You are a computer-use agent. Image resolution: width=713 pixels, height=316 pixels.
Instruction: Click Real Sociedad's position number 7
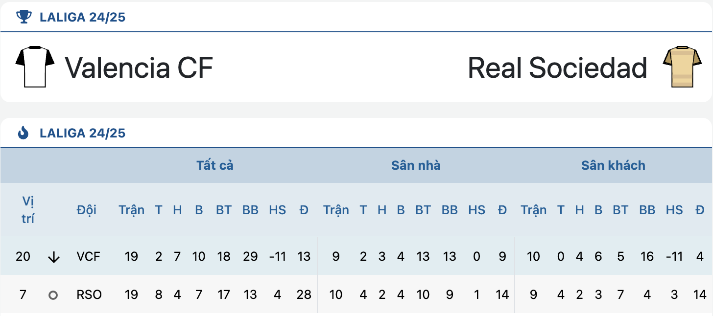pyautogui.click(x=23, y=295)
